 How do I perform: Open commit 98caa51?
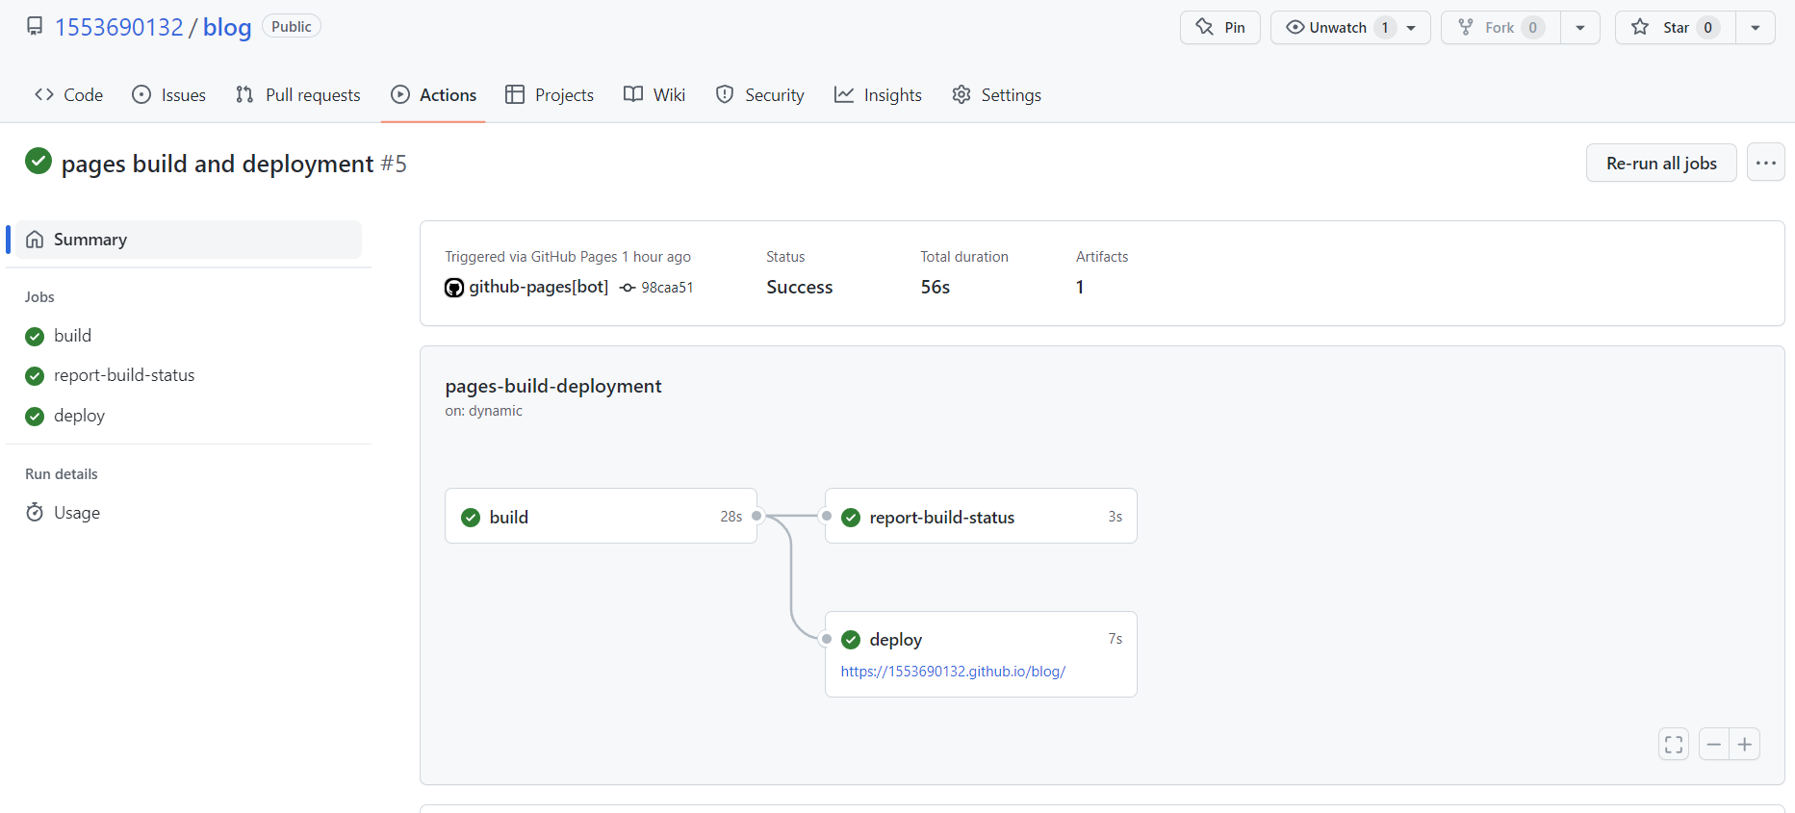click(667, 288)
